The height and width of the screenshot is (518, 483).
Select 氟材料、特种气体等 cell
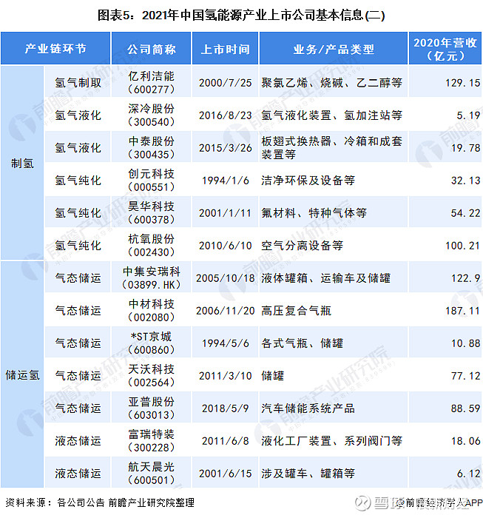pos(334,212)
